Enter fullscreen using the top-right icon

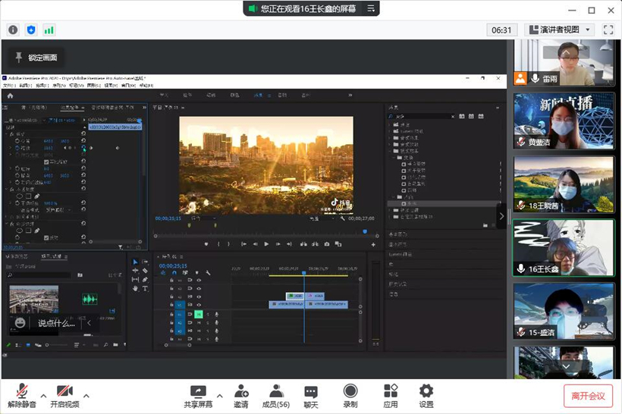tap(608, 30)
